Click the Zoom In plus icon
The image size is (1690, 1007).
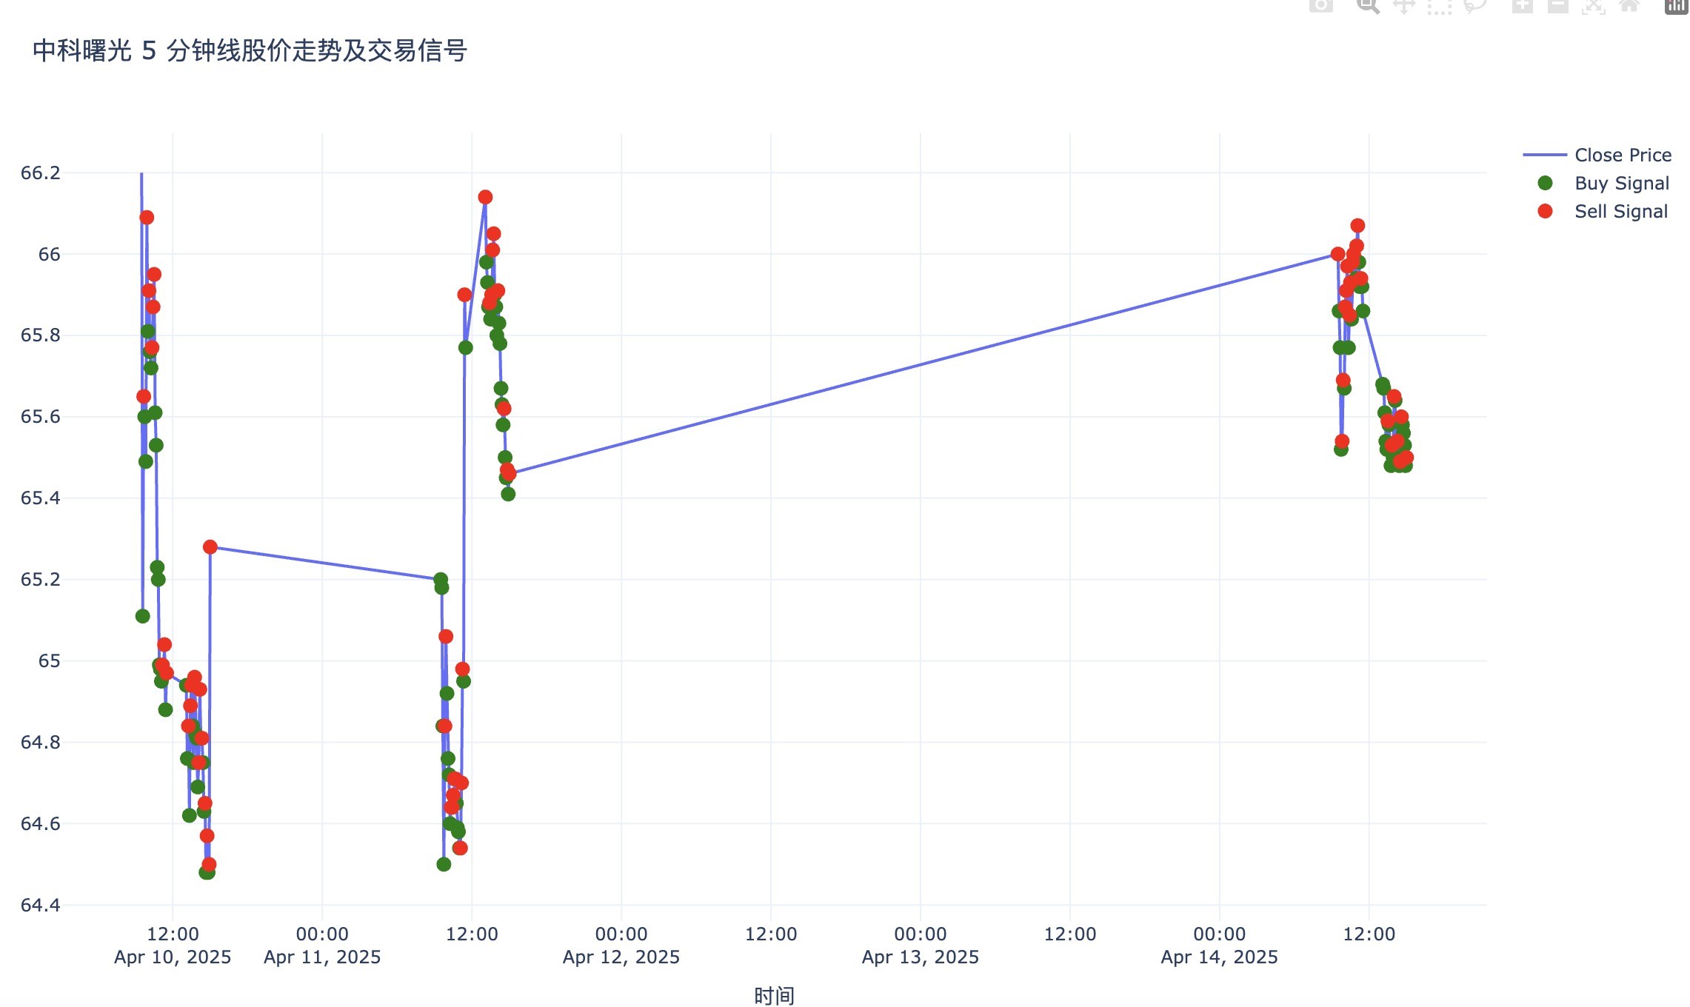1522,6
